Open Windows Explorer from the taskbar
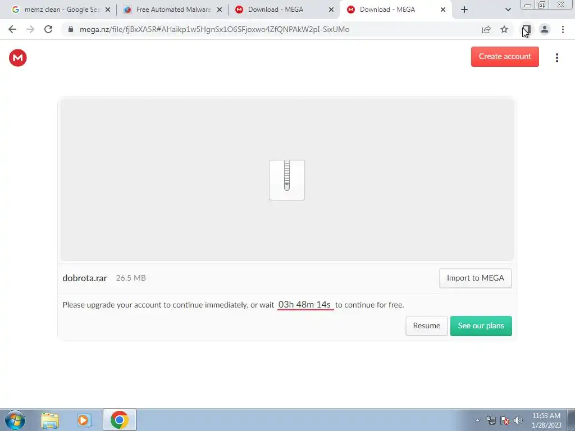The width and height of the screenshot is (575, 431). 50,420
